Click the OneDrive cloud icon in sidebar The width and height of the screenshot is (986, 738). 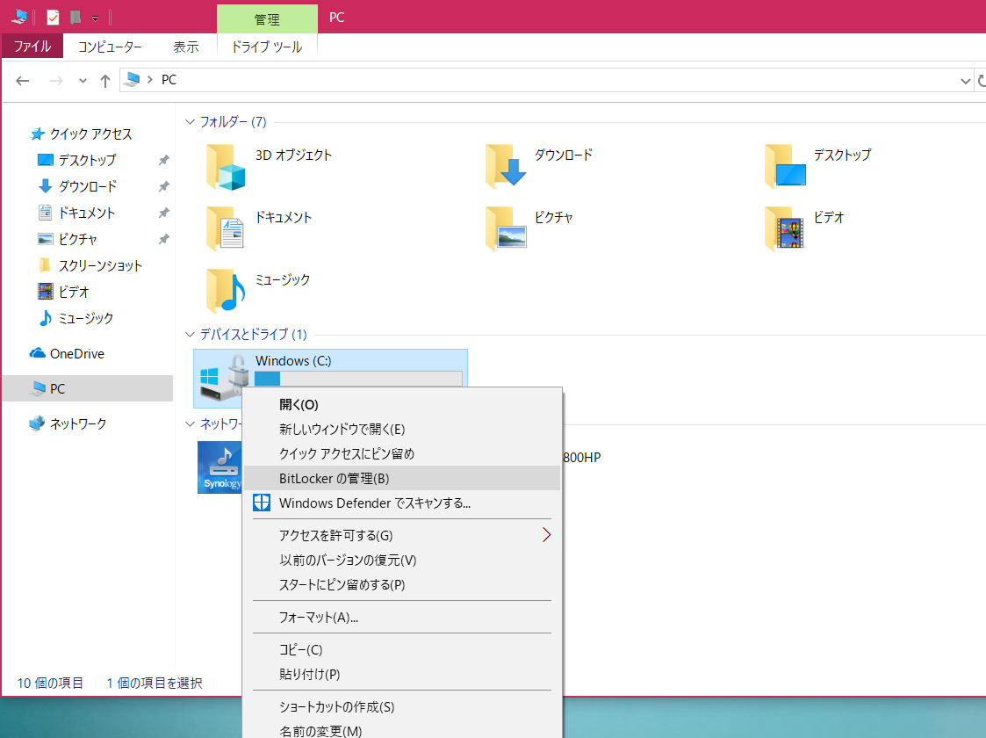pos(38,353)
